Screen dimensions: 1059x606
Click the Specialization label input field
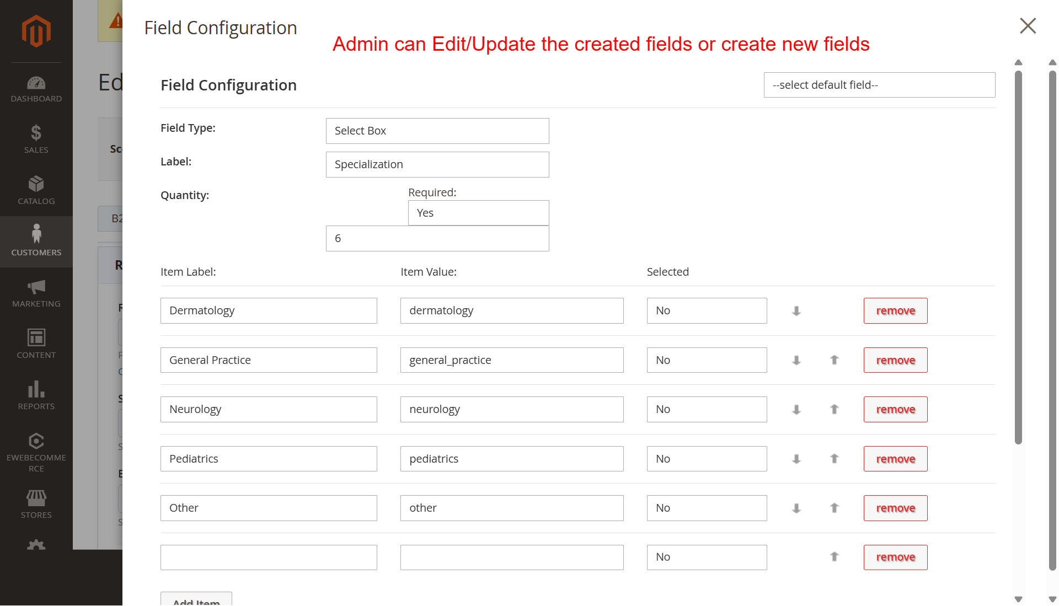(437, 165)
